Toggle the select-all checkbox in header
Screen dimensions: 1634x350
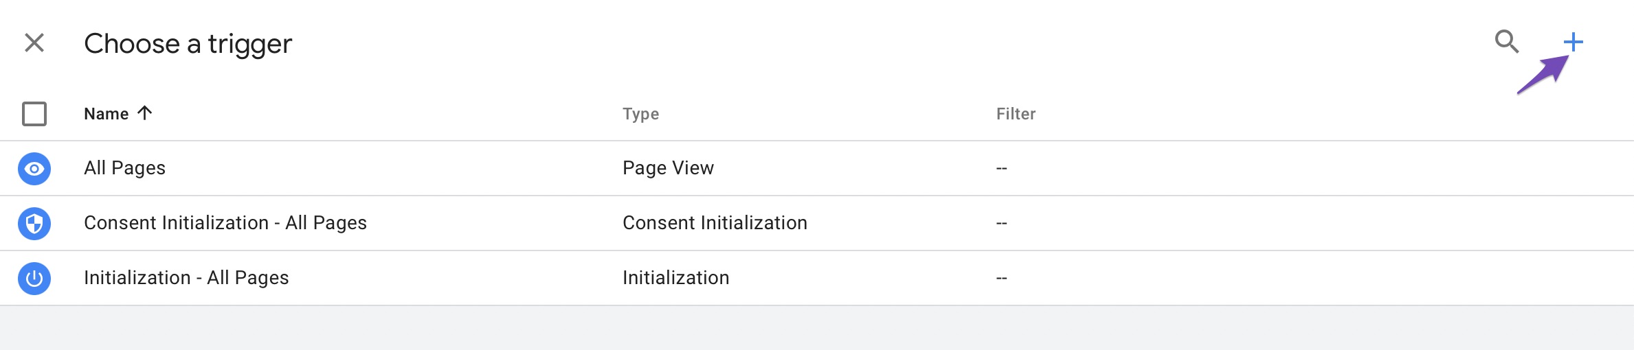pyautogui.click(x=34, y=114)
